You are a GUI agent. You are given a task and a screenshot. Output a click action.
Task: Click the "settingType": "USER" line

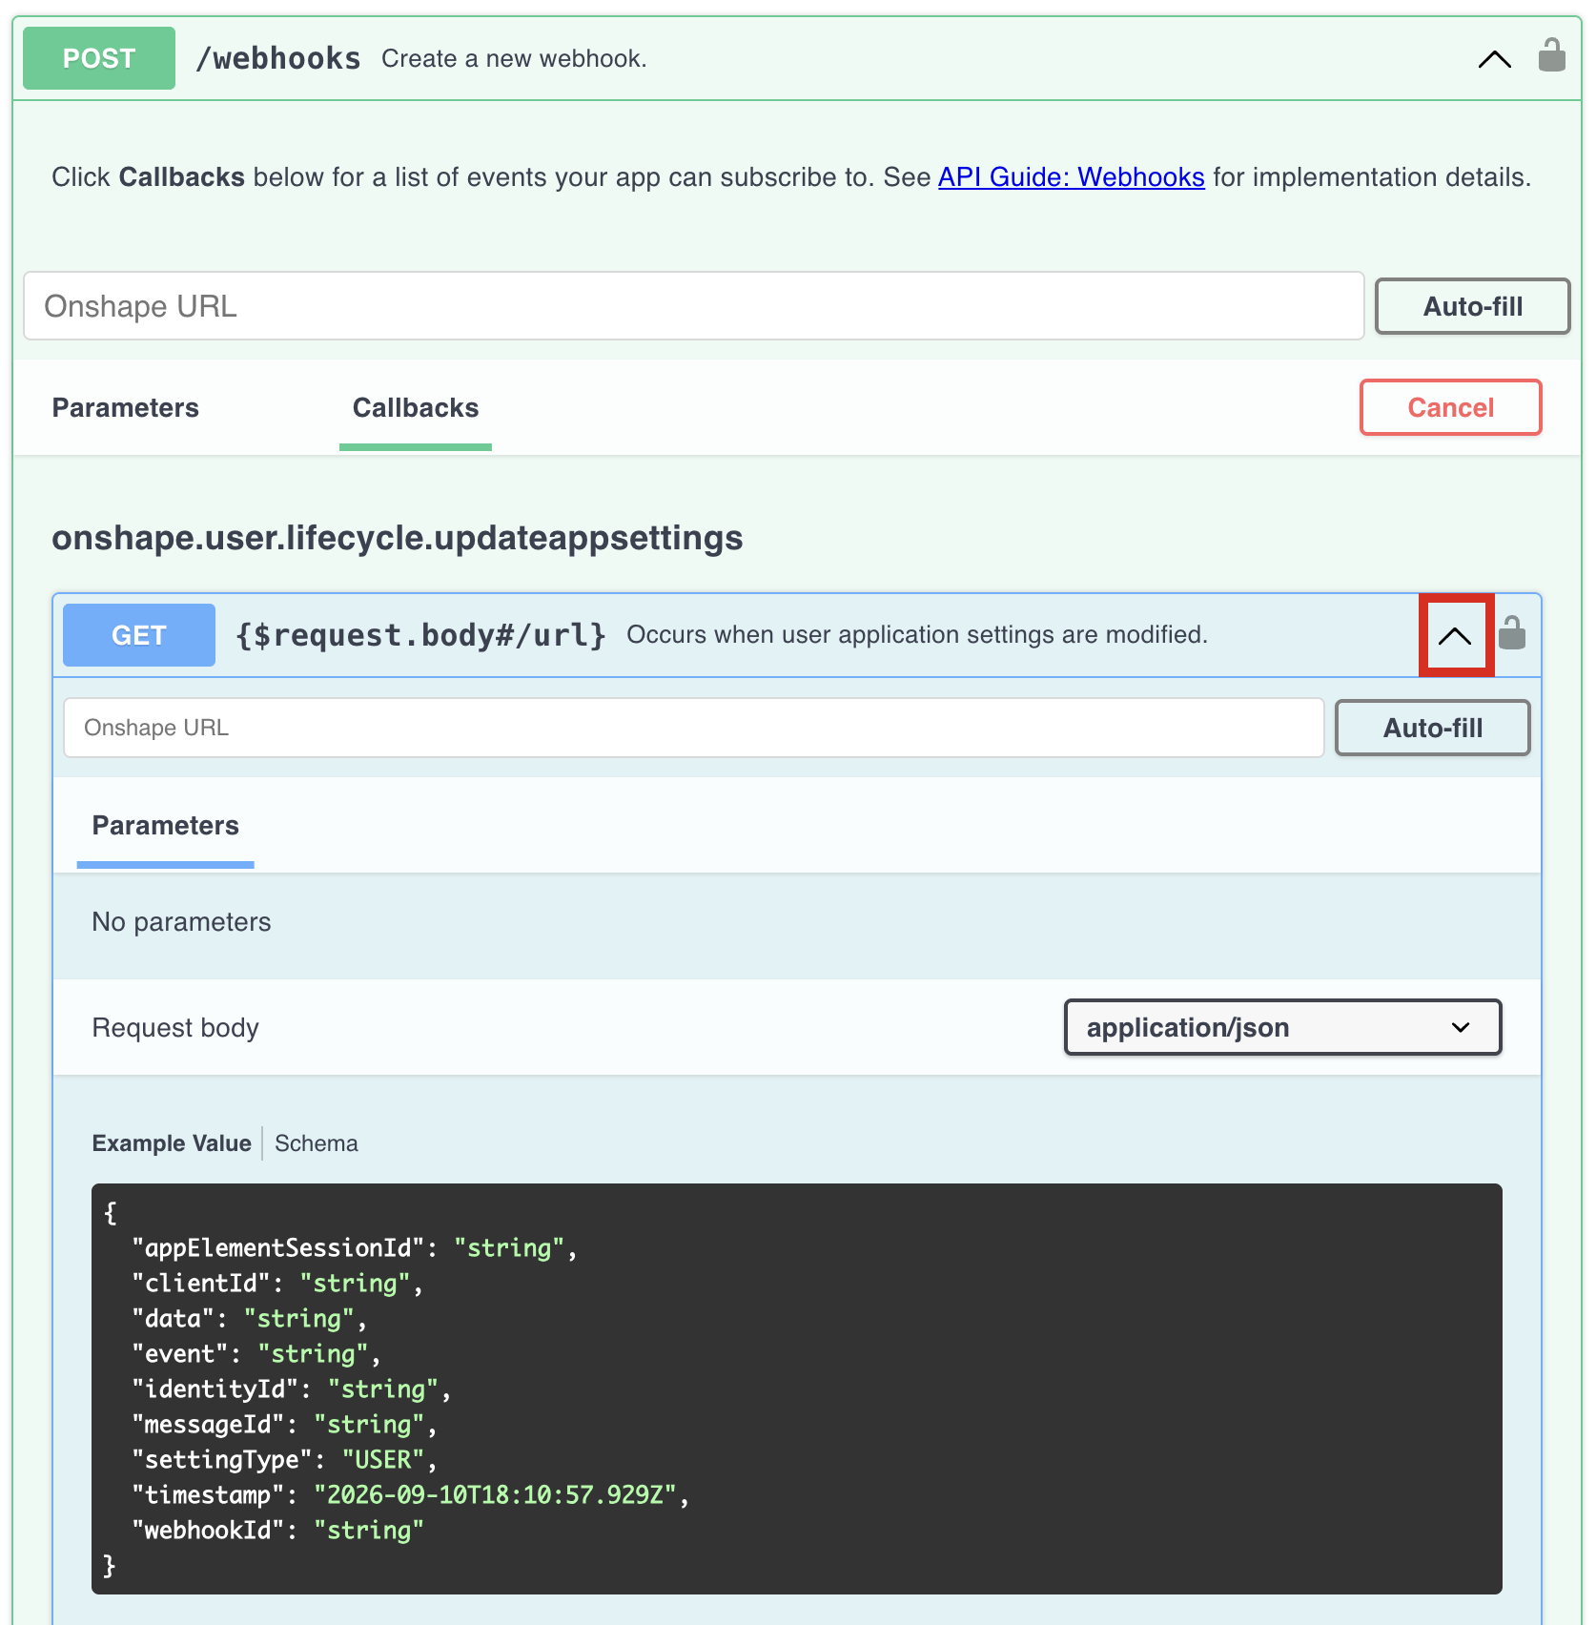[285, 1460]
